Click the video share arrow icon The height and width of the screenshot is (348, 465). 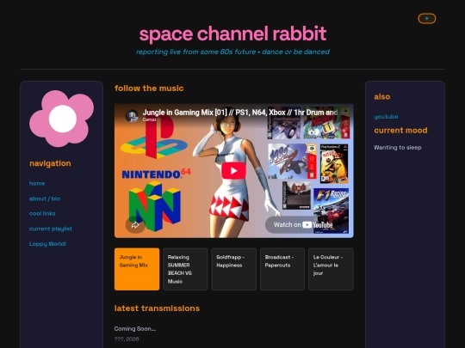pos(135,225)
